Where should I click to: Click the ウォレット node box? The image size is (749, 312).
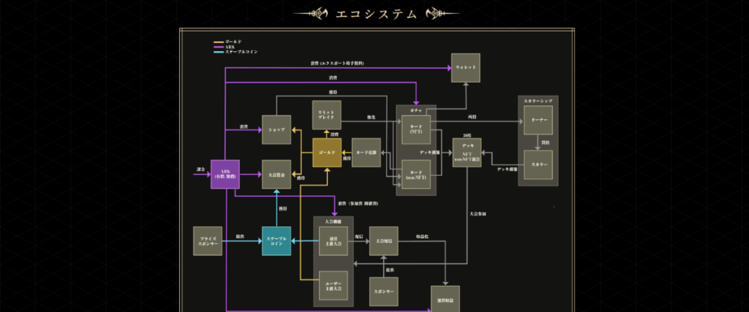point(465,67)
